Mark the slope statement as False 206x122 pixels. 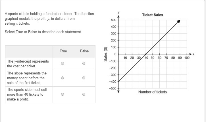coord(84,78)
